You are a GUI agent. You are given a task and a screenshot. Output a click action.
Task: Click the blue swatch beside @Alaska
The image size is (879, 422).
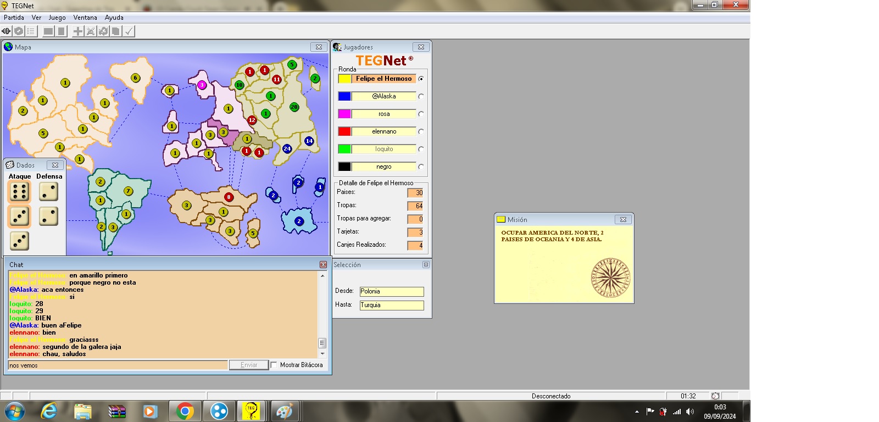[x=344, y=96]
